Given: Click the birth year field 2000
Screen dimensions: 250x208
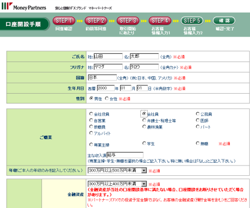Looking at the screenshot, I should [106, 88].
